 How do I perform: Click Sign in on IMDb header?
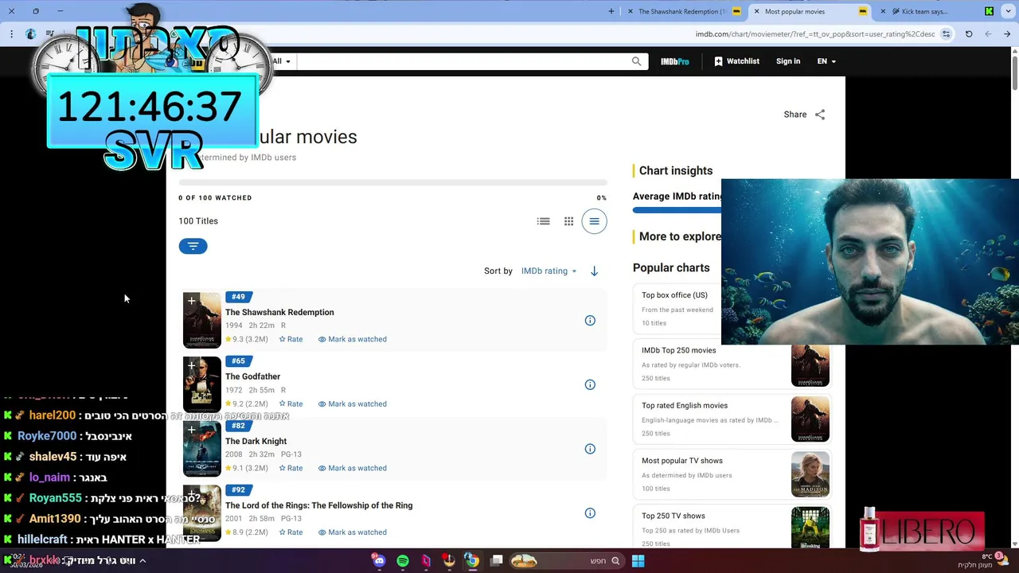tap(788, 61)
